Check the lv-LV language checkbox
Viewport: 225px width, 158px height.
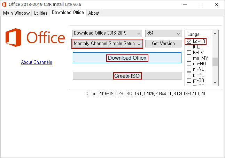(189, 52)
